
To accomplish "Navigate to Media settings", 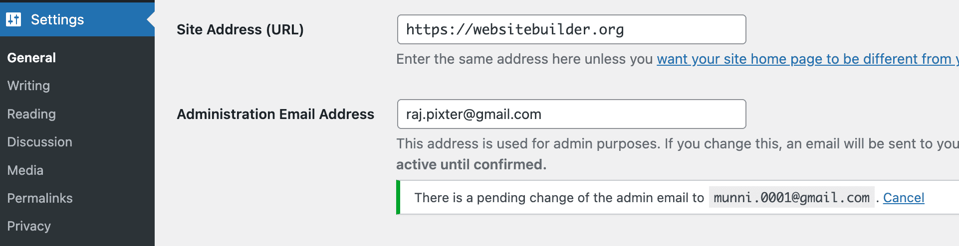I will 25,170.
